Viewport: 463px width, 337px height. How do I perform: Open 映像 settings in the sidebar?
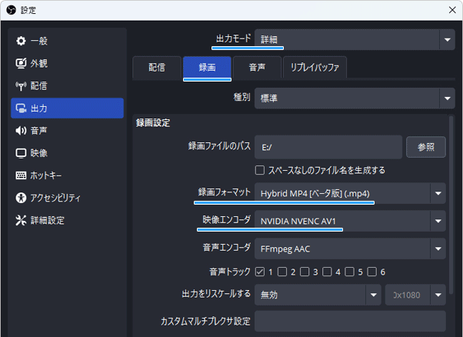click(68, 153)
